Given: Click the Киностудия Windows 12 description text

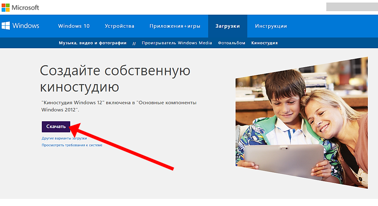Looking at the screenshot, I should 119,106.
